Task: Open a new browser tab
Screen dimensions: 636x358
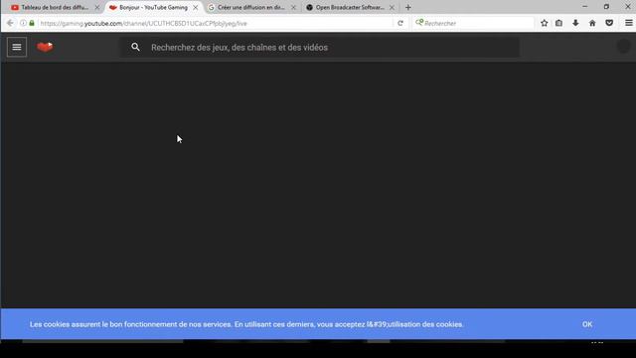Action: pos(408,7)
